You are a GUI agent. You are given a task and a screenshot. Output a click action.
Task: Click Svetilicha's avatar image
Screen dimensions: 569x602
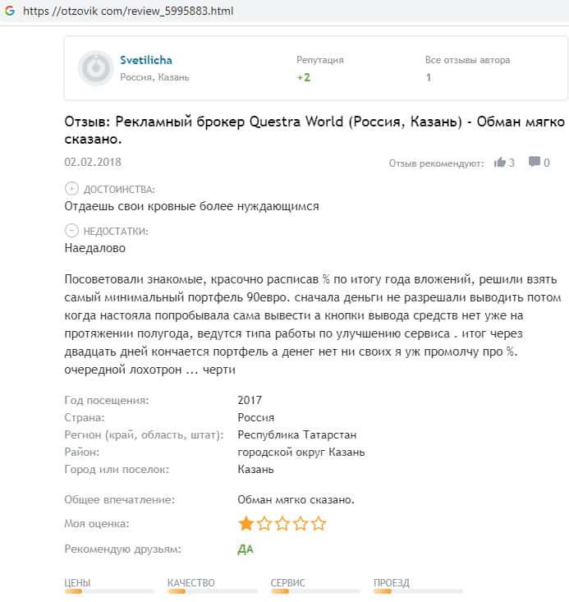(95, 68)
